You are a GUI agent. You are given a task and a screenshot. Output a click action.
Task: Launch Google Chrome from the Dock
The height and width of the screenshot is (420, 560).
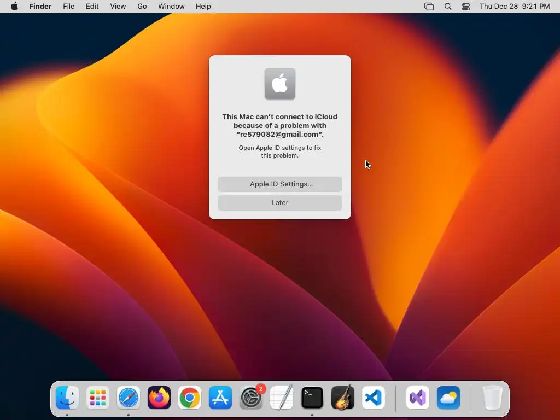pyautogui.click(x=190, y=398)
